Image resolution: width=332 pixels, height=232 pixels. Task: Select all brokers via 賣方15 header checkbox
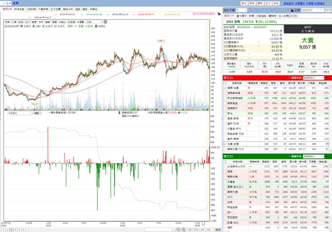225,162
